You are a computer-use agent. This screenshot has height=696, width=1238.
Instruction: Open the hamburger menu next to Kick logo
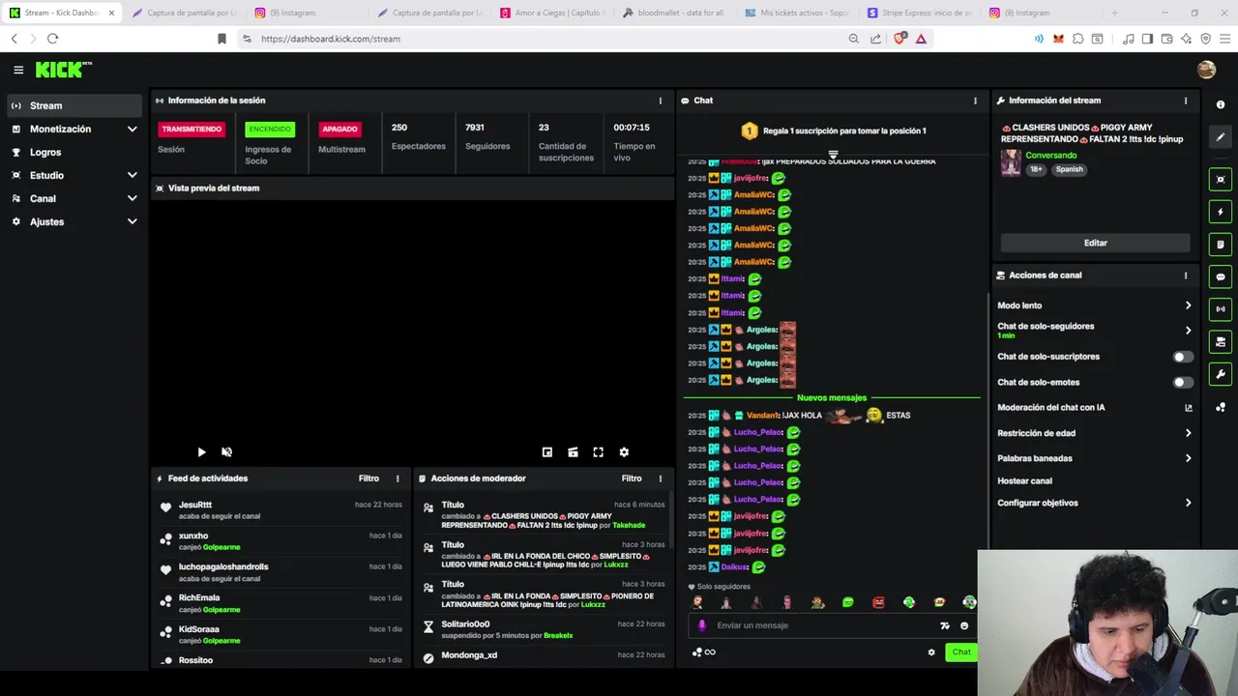point(18,70)
